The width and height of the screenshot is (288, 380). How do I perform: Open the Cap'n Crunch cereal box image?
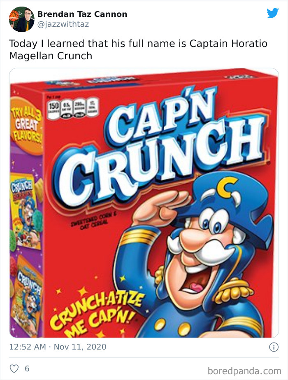[144, 203]
